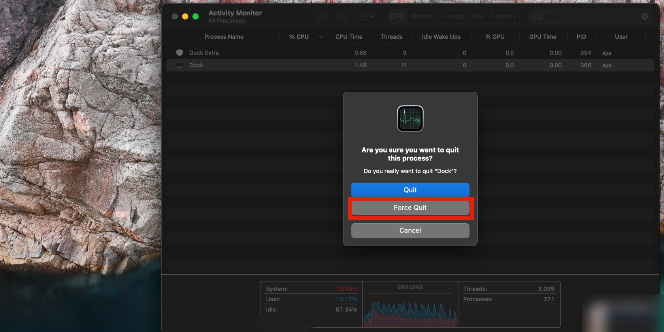Sort by CPU Time column
Image resolution: width=664 pixels, height=332 pixels.
click(349, 37)
